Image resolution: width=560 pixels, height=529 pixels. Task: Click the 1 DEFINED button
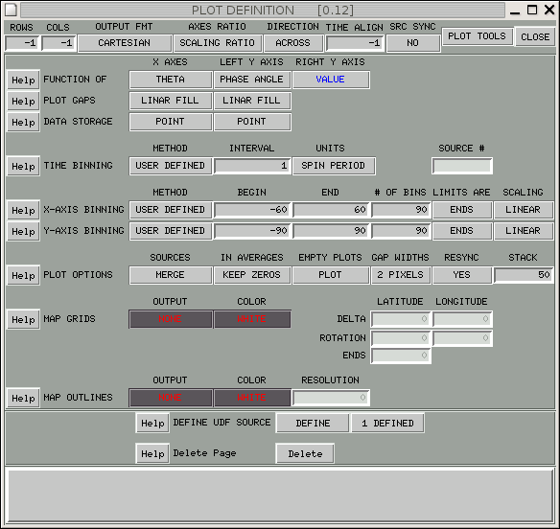387,424
